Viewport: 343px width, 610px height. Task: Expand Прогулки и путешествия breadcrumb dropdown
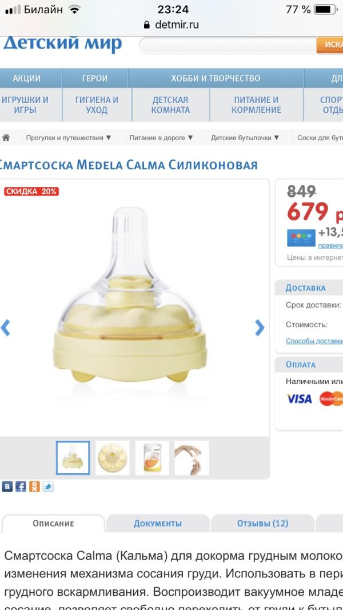pos(69,138)
